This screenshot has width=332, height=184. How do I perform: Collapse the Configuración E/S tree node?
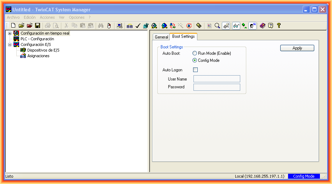(10, 44)
